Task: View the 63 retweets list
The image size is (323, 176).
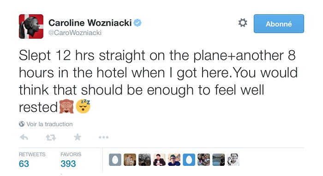Action: 24,164
